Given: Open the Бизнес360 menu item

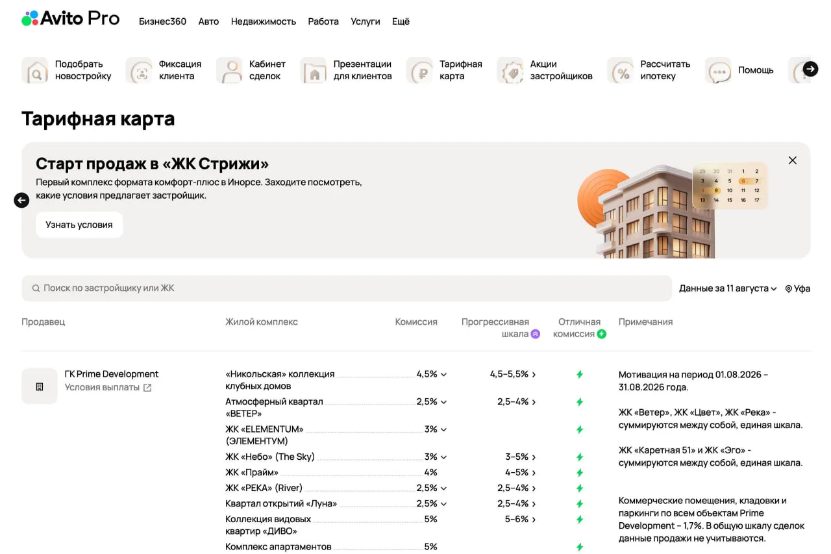Looking at the screenshot, I should click(x=162, y=21).
